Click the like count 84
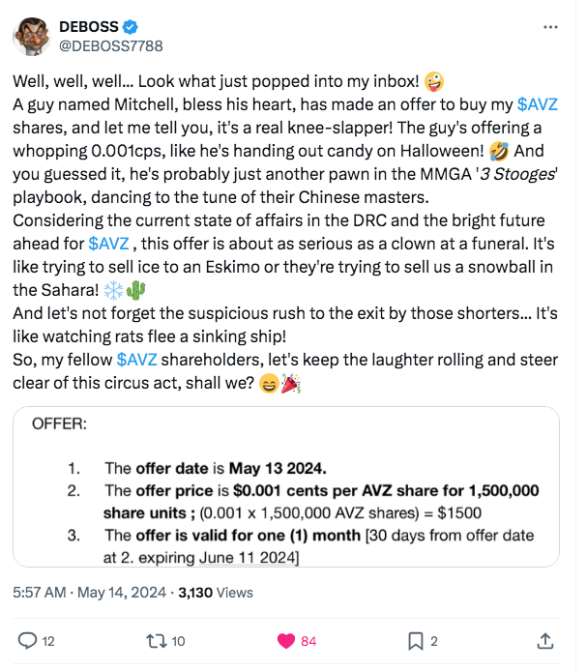Viewport: 587px width, 670px height. click(x=310, y=640)
